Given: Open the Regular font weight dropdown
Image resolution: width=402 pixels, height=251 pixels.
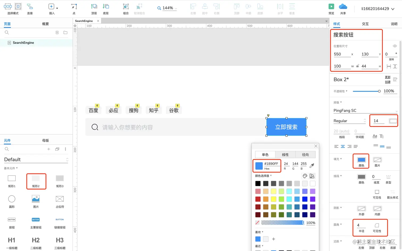Looking at the screenshot, I should [350, 121].
